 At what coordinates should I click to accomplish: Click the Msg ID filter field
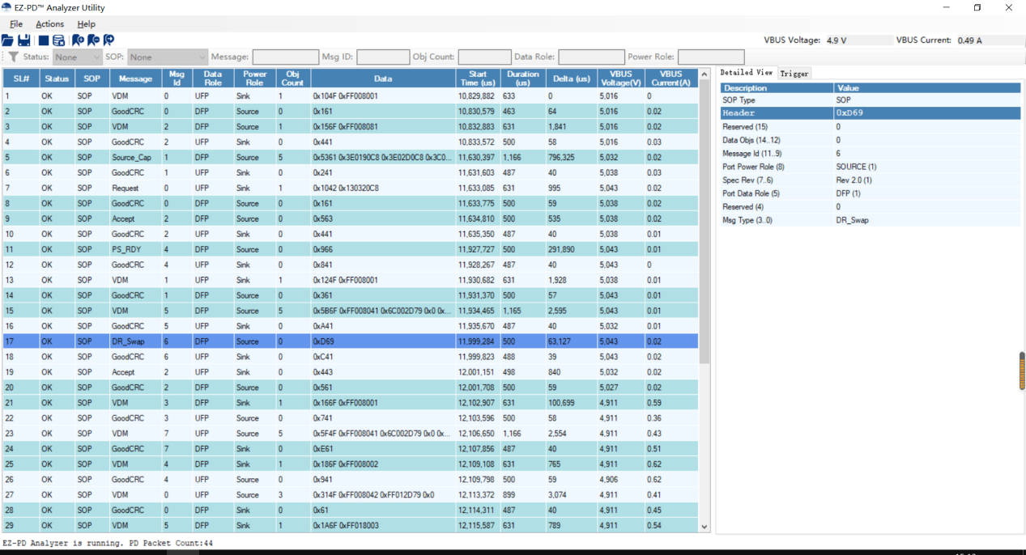tap(382, 57)
